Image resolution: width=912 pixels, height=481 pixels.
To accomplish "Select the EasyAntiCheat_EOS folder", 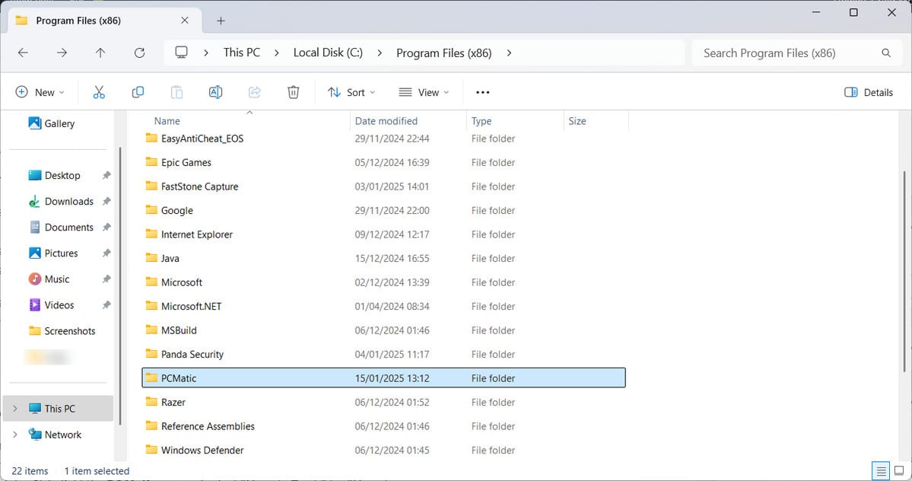I will [384, 139].
